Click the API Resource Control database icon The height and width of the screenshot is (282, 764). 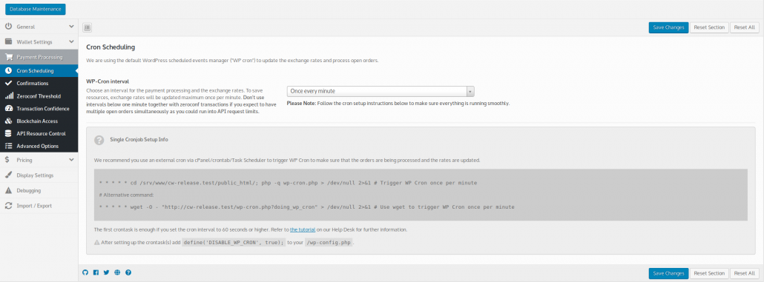tap(8, 133)
